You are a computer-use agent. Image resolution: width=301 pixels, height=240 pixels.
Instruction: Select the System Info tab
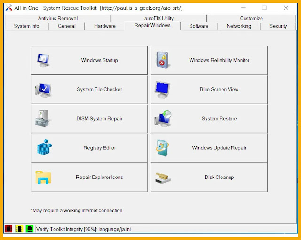(26, 26)
